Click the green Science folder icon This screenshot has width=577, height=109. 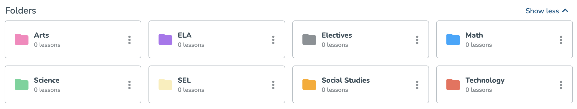click(22, 84)
